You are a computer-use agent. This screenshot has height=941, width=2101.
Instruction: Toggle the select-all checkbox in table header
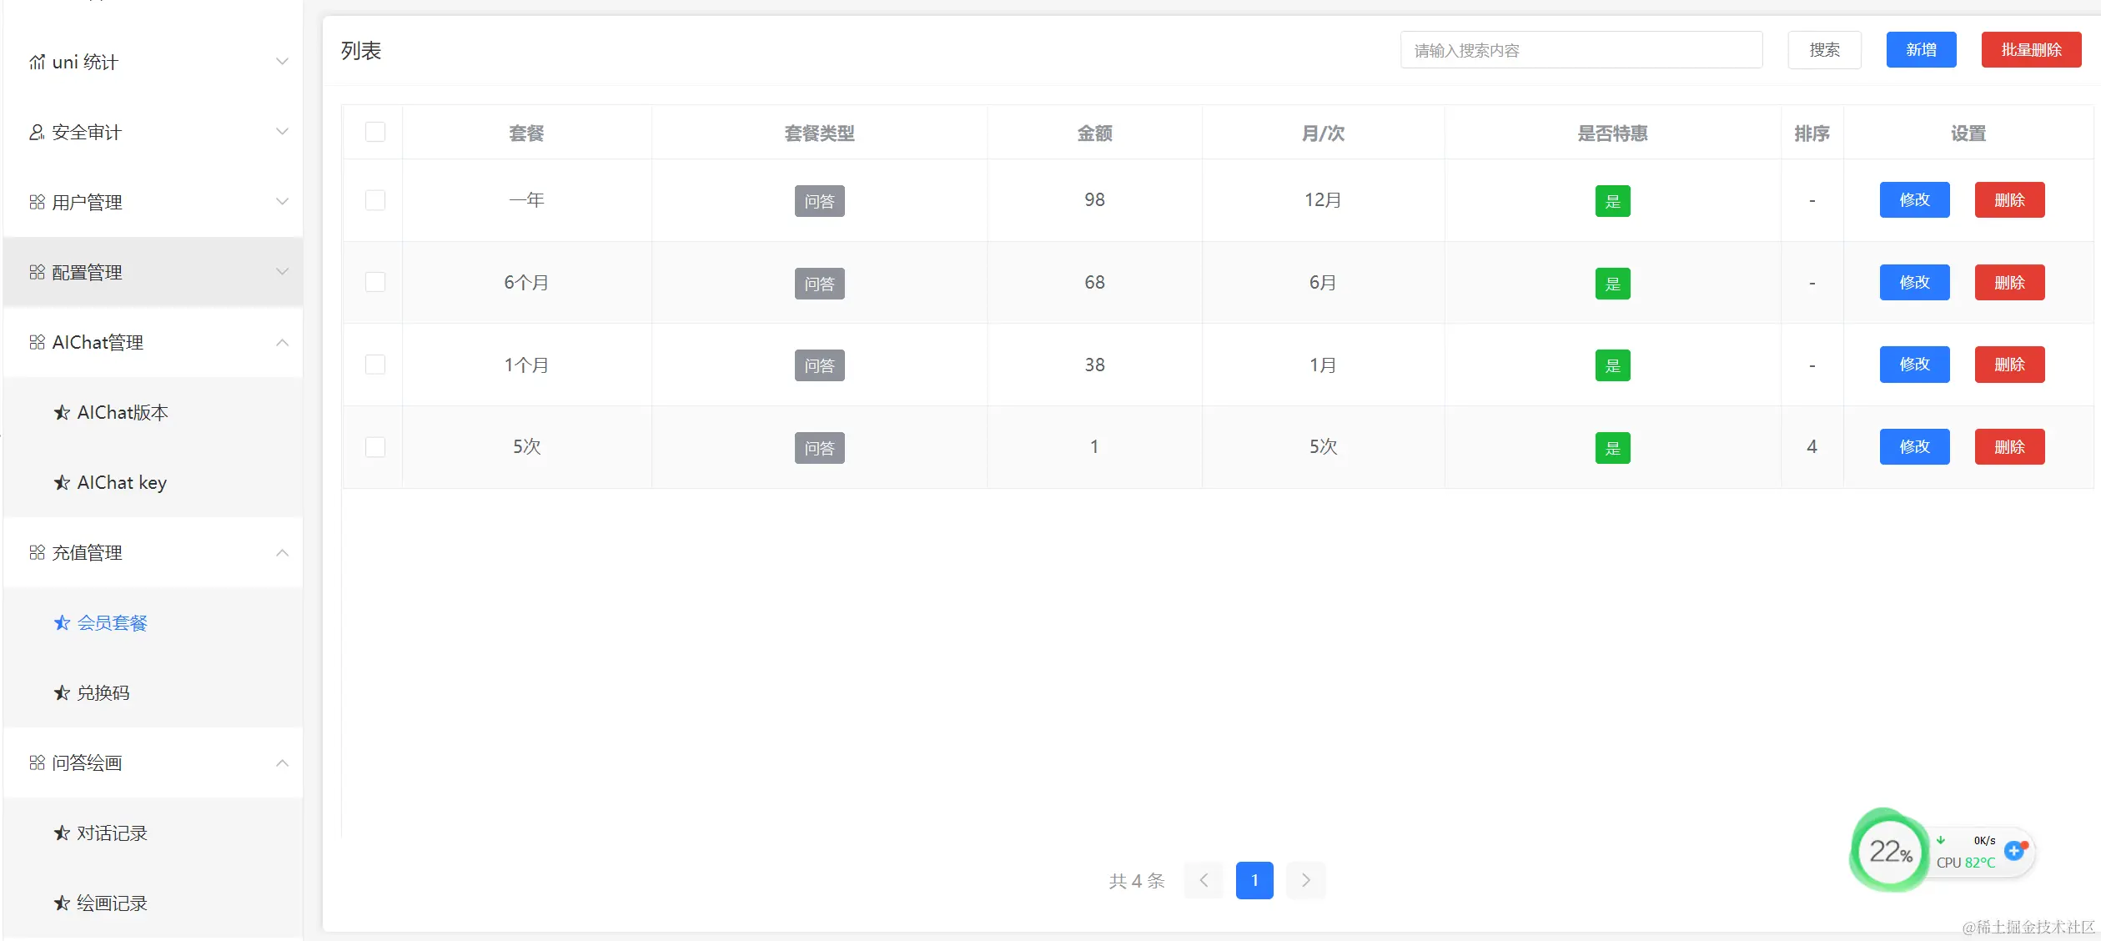[x=375, y=133]
